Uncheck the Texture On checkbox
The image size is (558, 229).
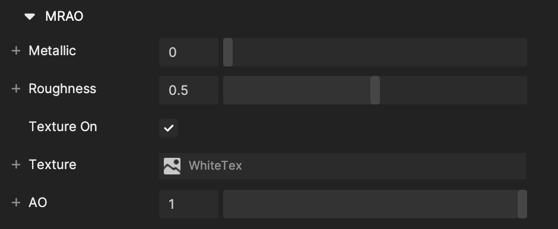pyautogui.click(x=169, y=128)
